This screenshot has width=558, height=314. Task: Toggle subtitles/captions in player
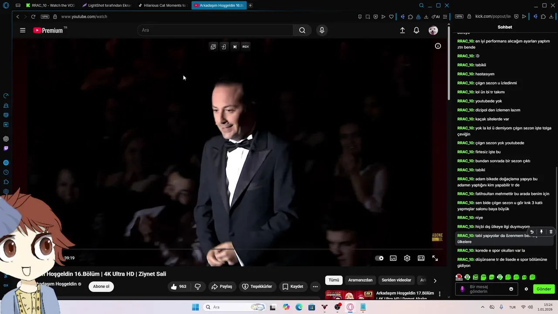pyautogui.click(x=393, y=258)
